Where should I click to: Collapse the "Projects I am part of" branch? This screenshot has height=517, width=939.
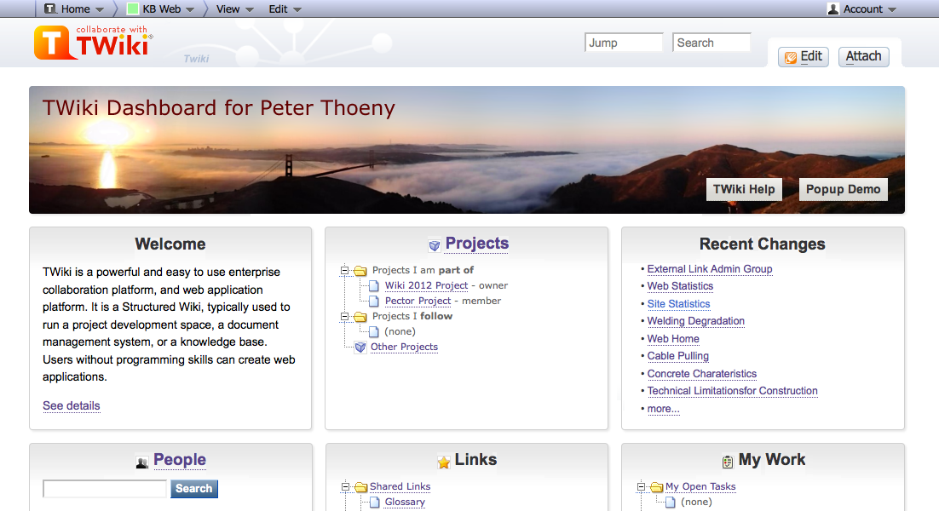tap(344, 270)
